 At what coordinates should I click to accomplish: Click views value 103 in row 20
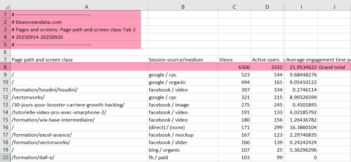234,157
